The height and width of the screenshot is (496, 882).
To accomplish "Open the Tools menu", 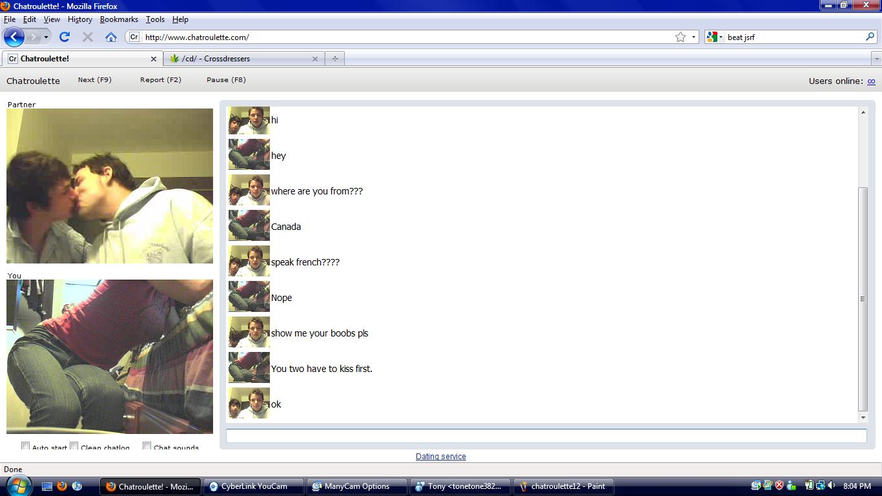I will (x=155, y=19).
